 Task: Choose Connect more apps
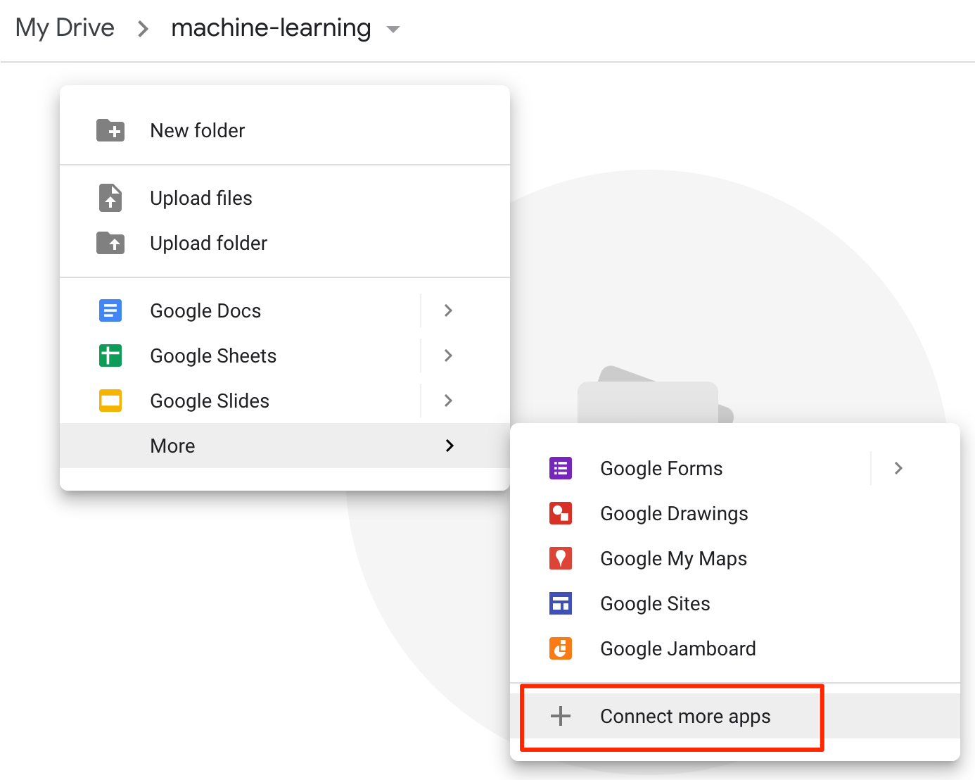[x=684, y=716]
